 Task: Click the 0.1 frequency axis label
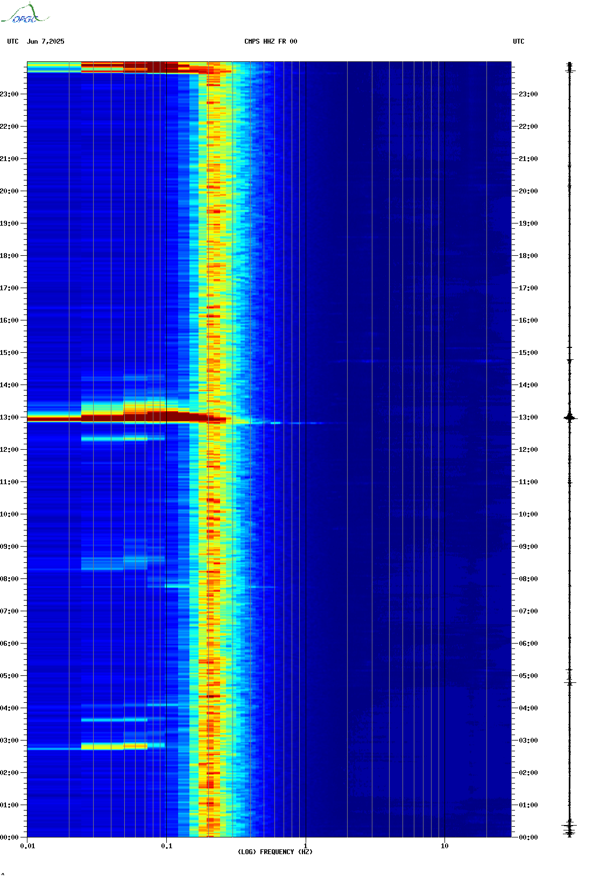[167, 846]
